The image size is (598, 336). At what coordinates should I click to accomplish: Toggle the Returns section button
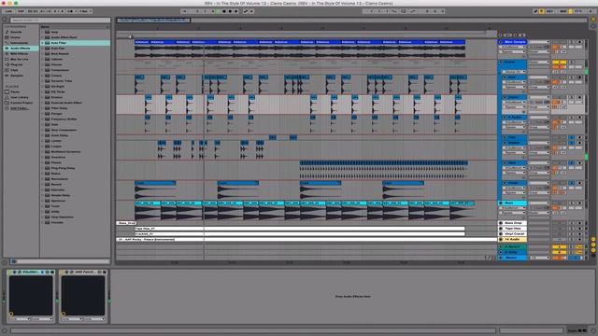593,245
